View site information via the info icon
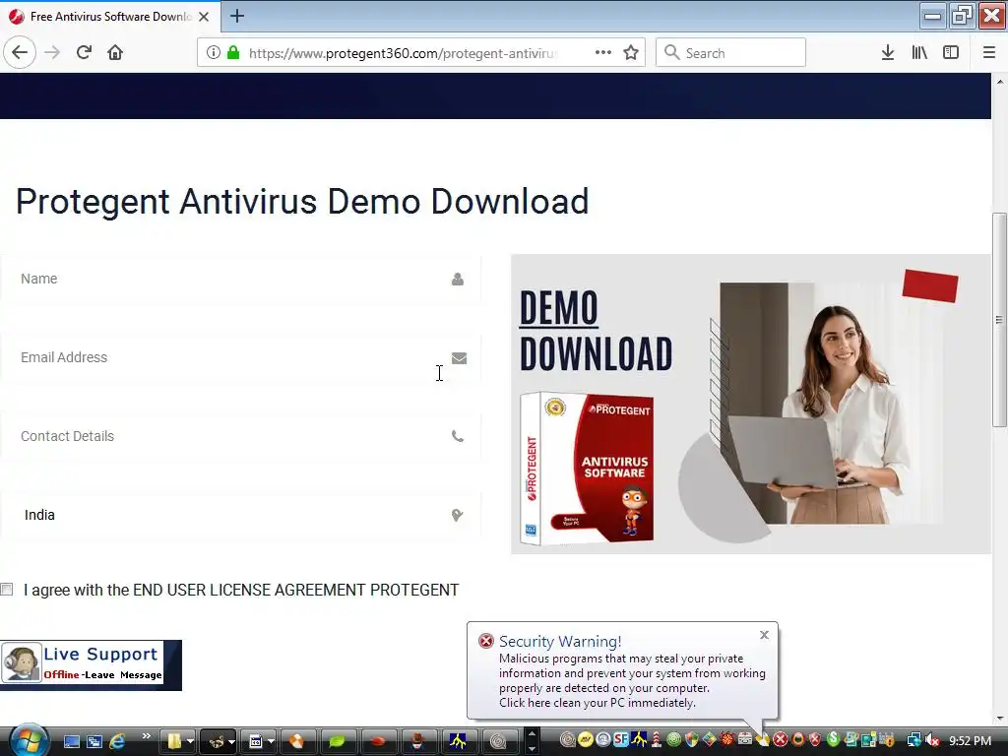Image resolution: width=1008 pixels, height=756 pixels. (213, 53)
